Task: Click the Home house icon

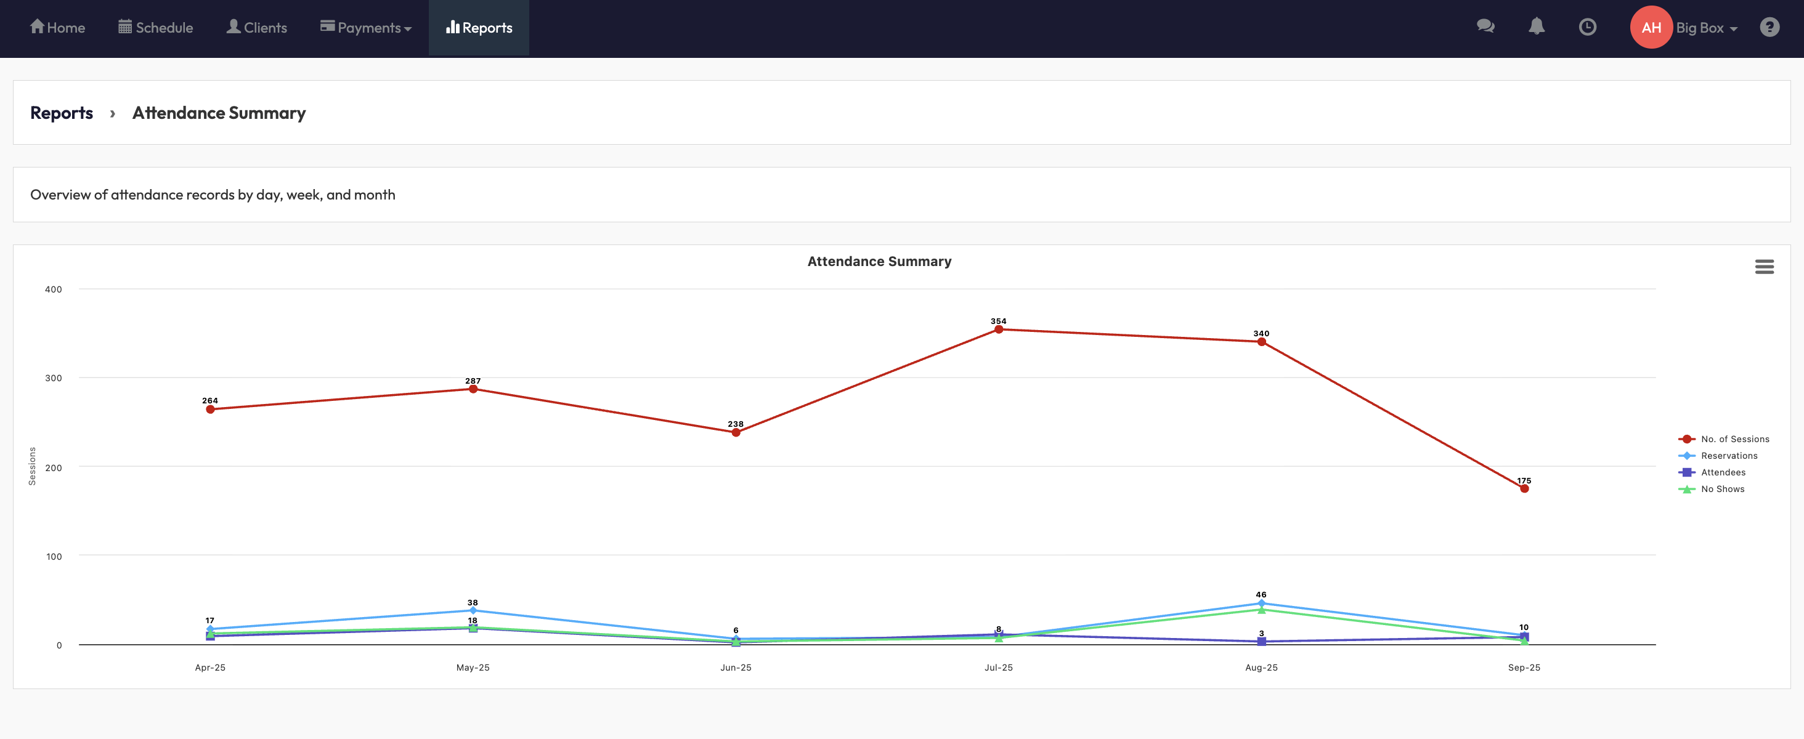Action: point(37,26)
